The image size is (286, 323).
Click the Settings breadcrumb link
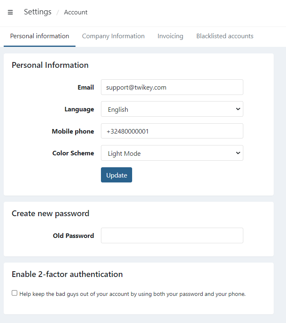[38, 12]
